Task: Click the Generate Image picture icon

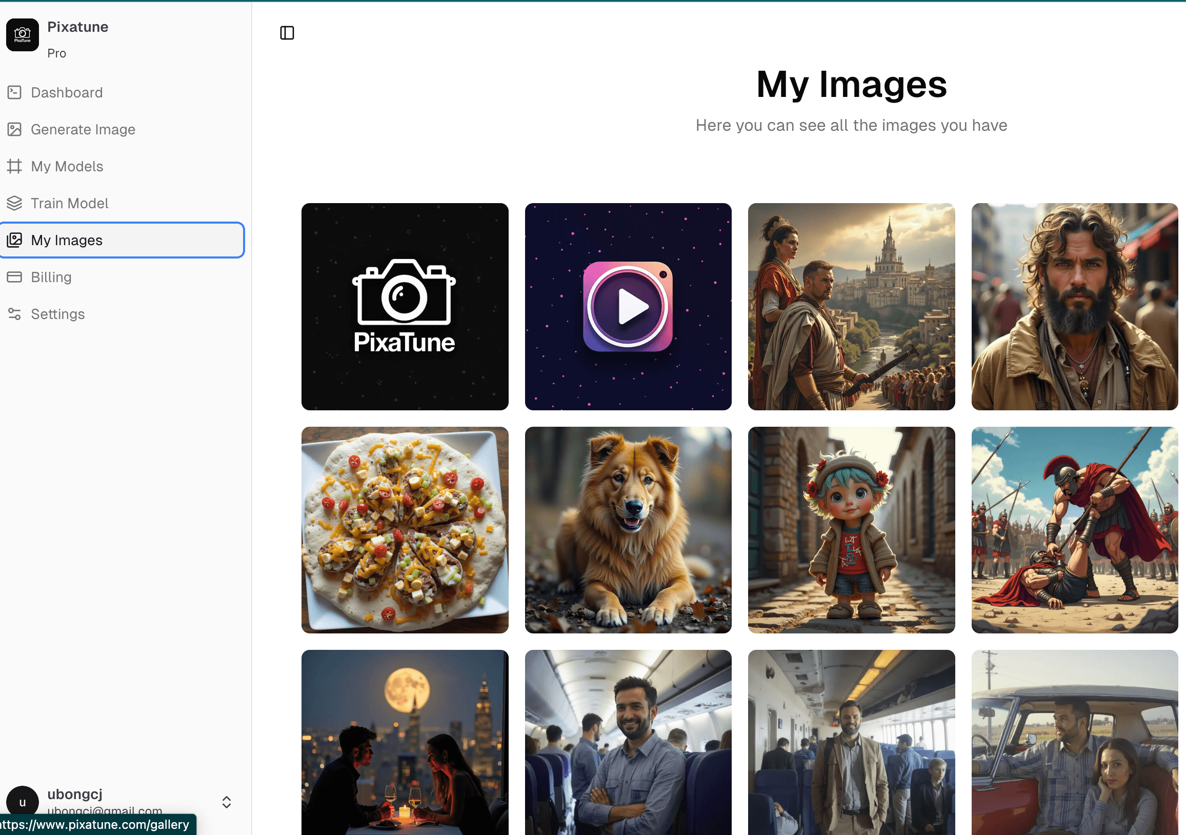Action: click(14, 129)
